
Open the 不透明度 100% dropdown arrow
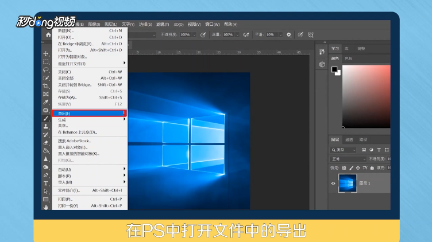[x=195, y=35]
